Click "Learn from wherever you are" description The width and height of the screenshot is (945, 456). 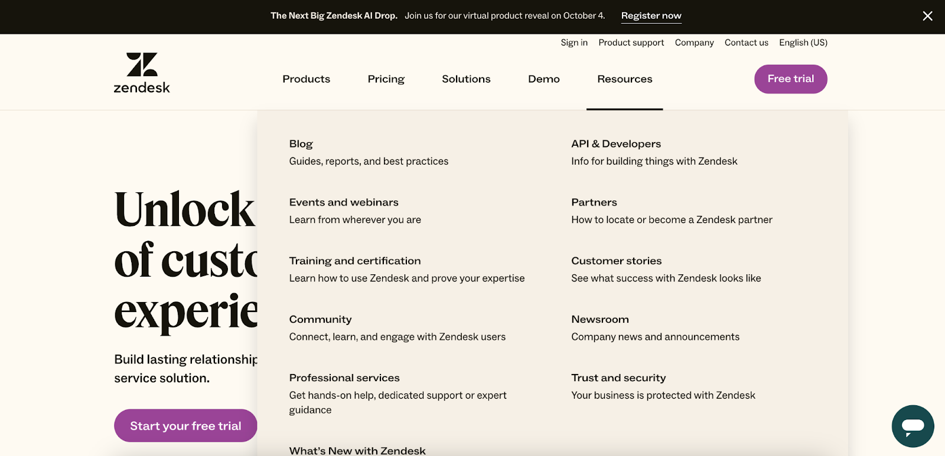coord(355,219)
